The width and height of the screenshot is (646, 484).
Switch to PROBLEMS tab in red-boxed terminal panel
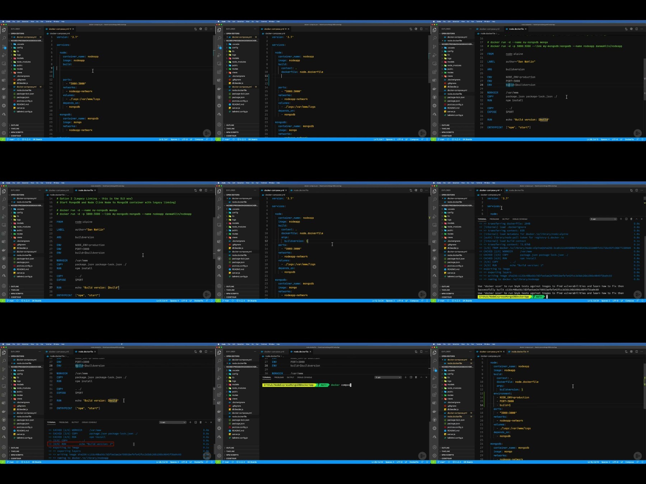[64, 422]
